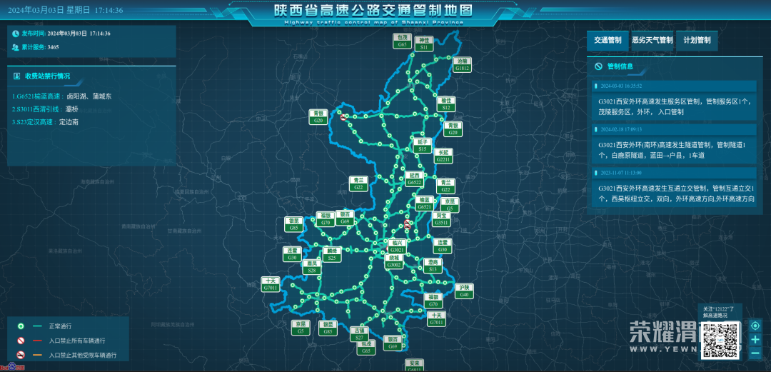Viewport: 771px width, 372px height.
Task: Select the 计划管制 tab
Action: (x=697, y=41)
